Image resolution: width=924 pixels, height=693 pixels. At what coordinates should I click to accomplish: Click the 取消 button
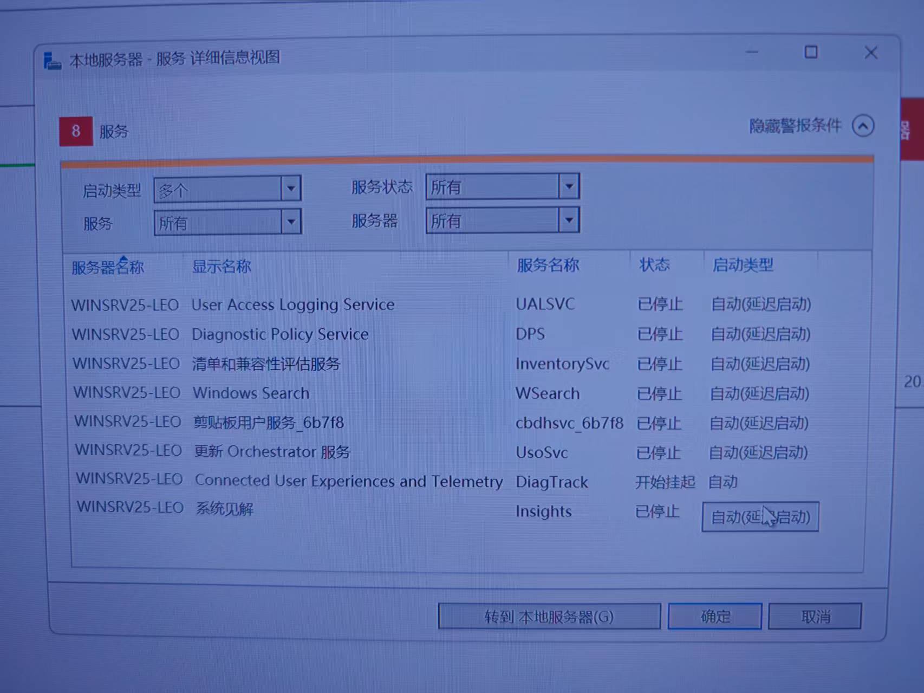click(x=814, y=617)
